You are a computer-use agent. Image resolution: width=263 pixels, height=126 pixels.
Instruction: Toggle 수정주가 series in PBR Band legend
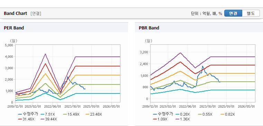(163, 114)
